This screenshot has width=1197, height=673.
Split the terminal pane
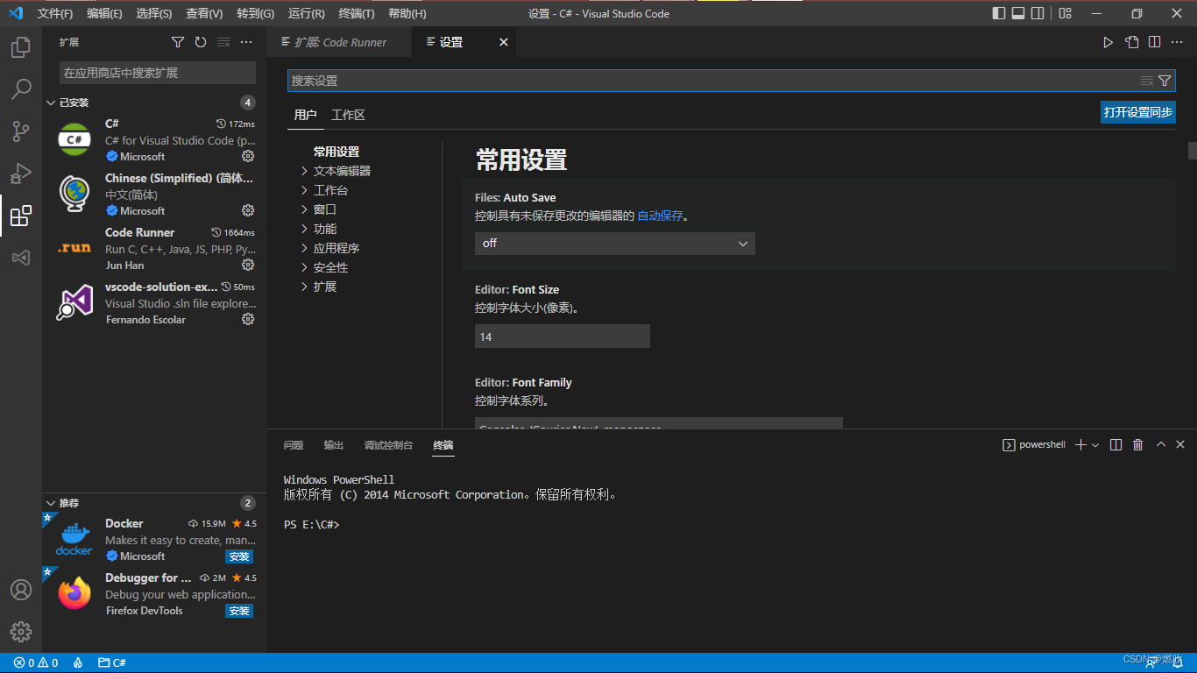(1116, 445)
